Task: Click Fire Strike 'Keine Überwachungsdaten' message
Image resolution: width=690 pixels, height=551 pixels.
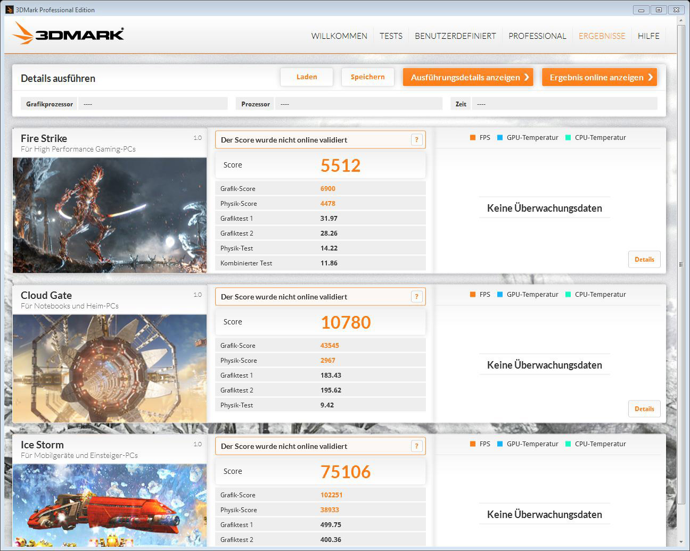Action: tap(545, 208)
